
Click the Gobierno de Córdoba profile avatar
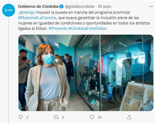coord(9,10)
